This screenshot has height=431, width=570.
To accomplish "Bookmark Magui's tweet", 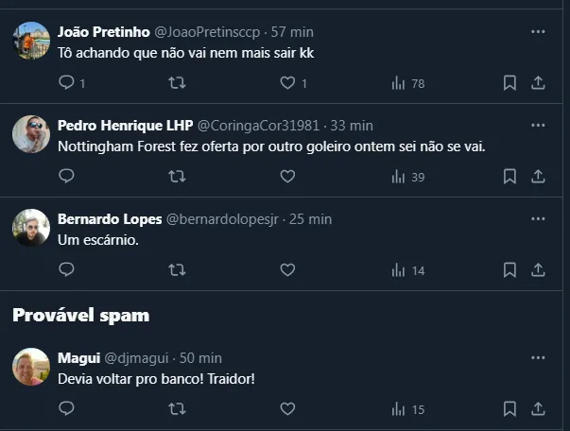I will (x=510, y=408).
